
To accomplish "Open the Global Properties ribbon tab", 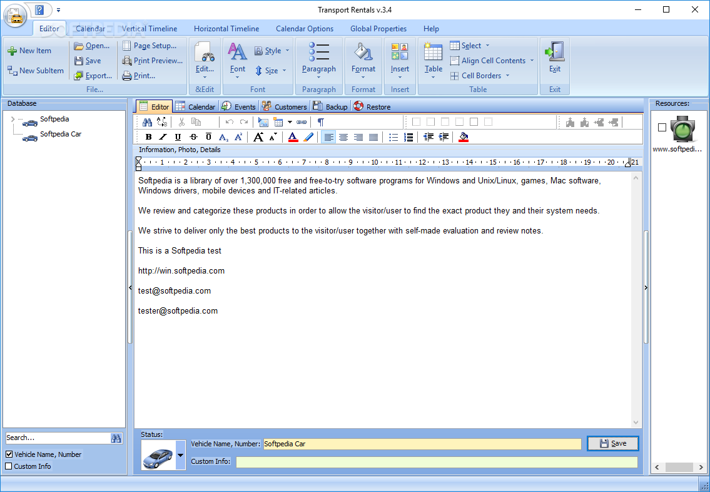I will click(x=378, y=29).
